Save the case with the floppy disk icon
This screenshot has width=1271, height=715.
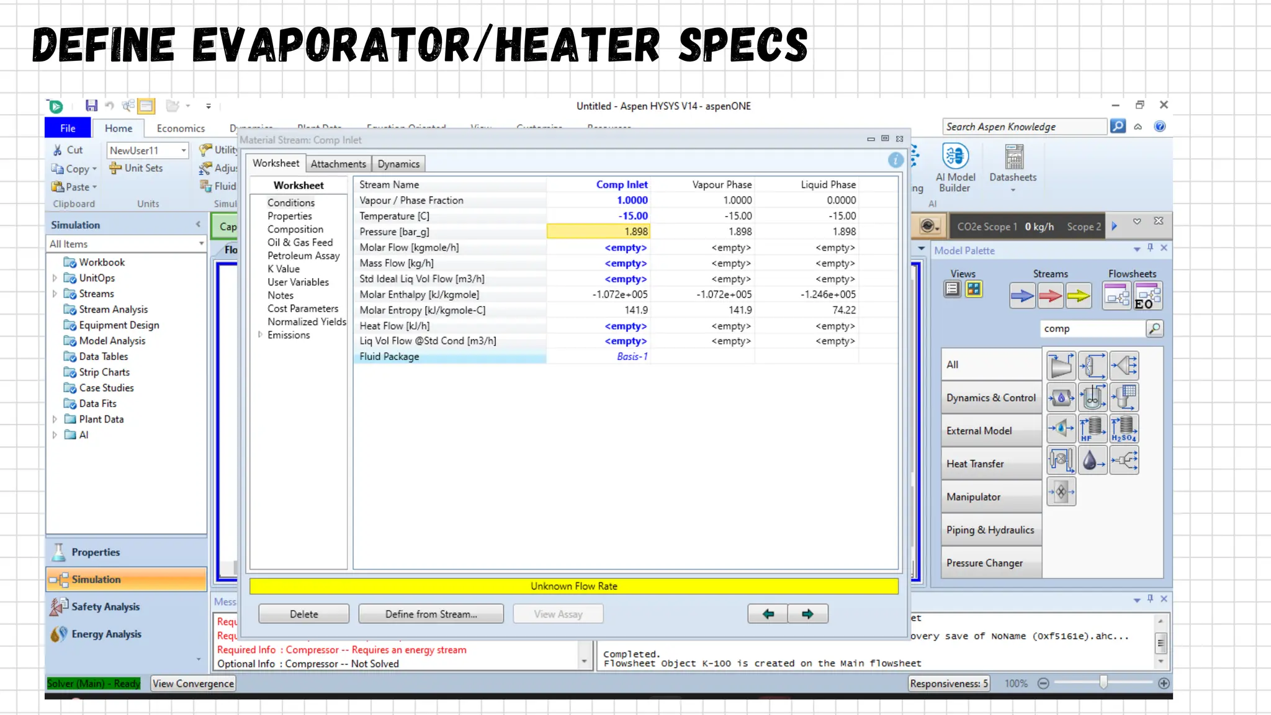[x=91, y=106]
